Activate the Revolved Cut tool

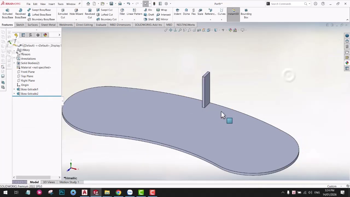pyautogui.click(x=90, y=14)
